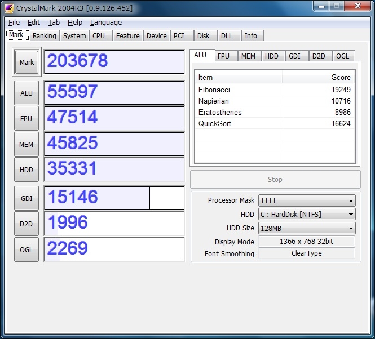
Task: Run all benchmarks with the Mark button
Action: tap(27, 63)
